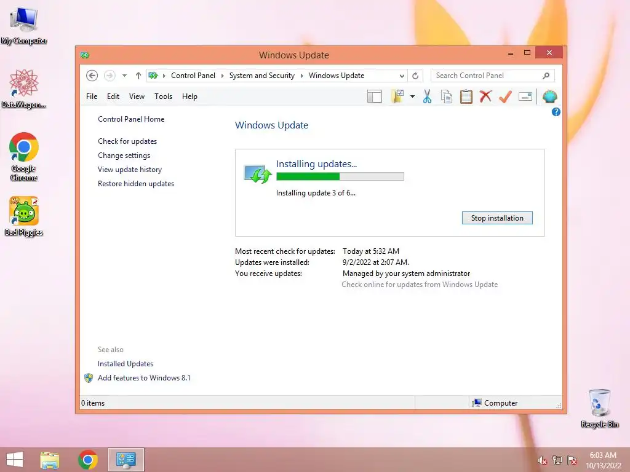Select Bad Piggies desktop shortcut

pyautogui.click(x=24, y=217)
